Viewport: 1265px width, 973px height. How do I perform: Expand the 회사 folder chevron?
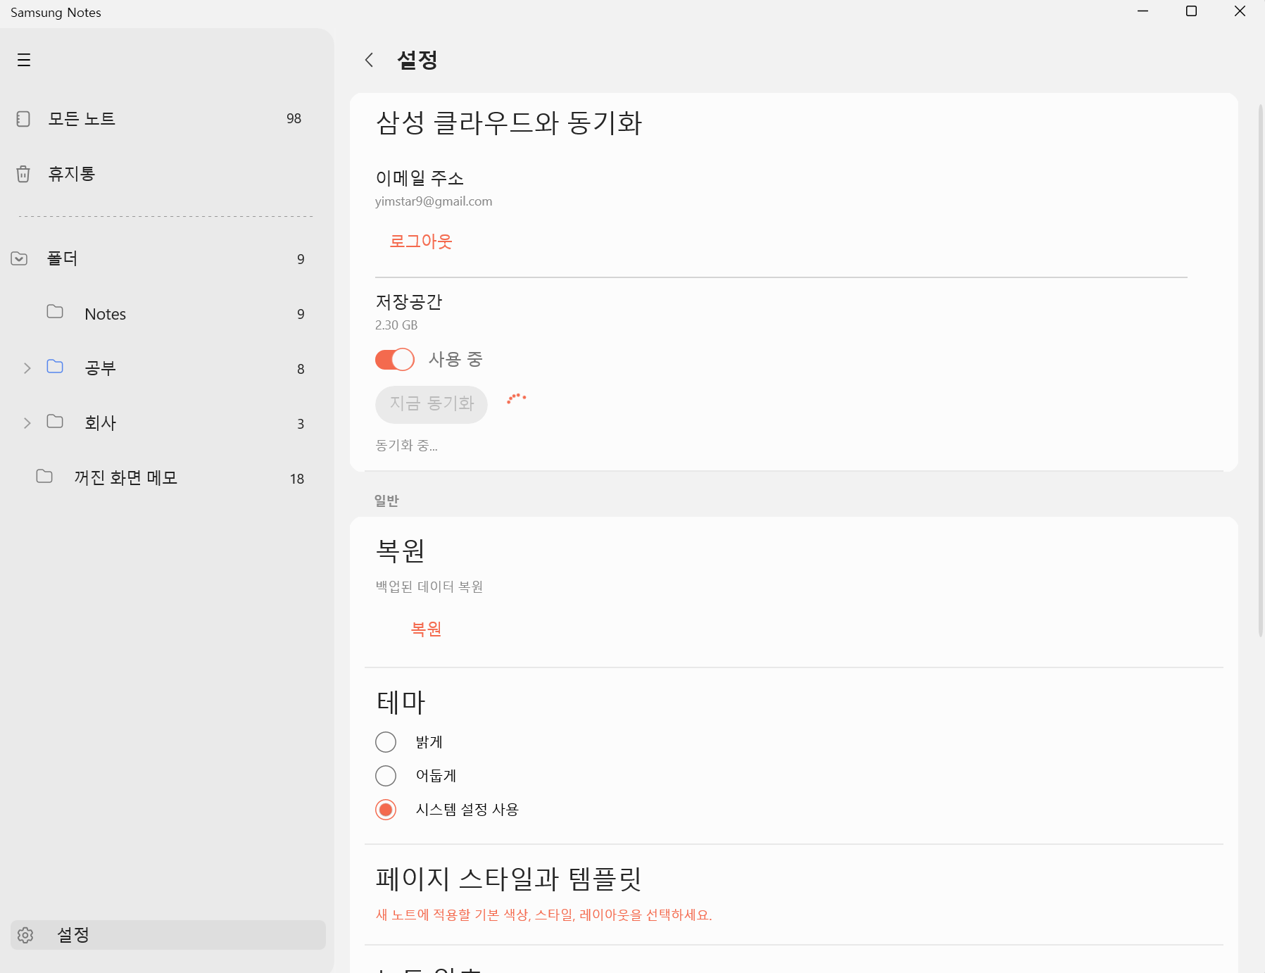27,423
